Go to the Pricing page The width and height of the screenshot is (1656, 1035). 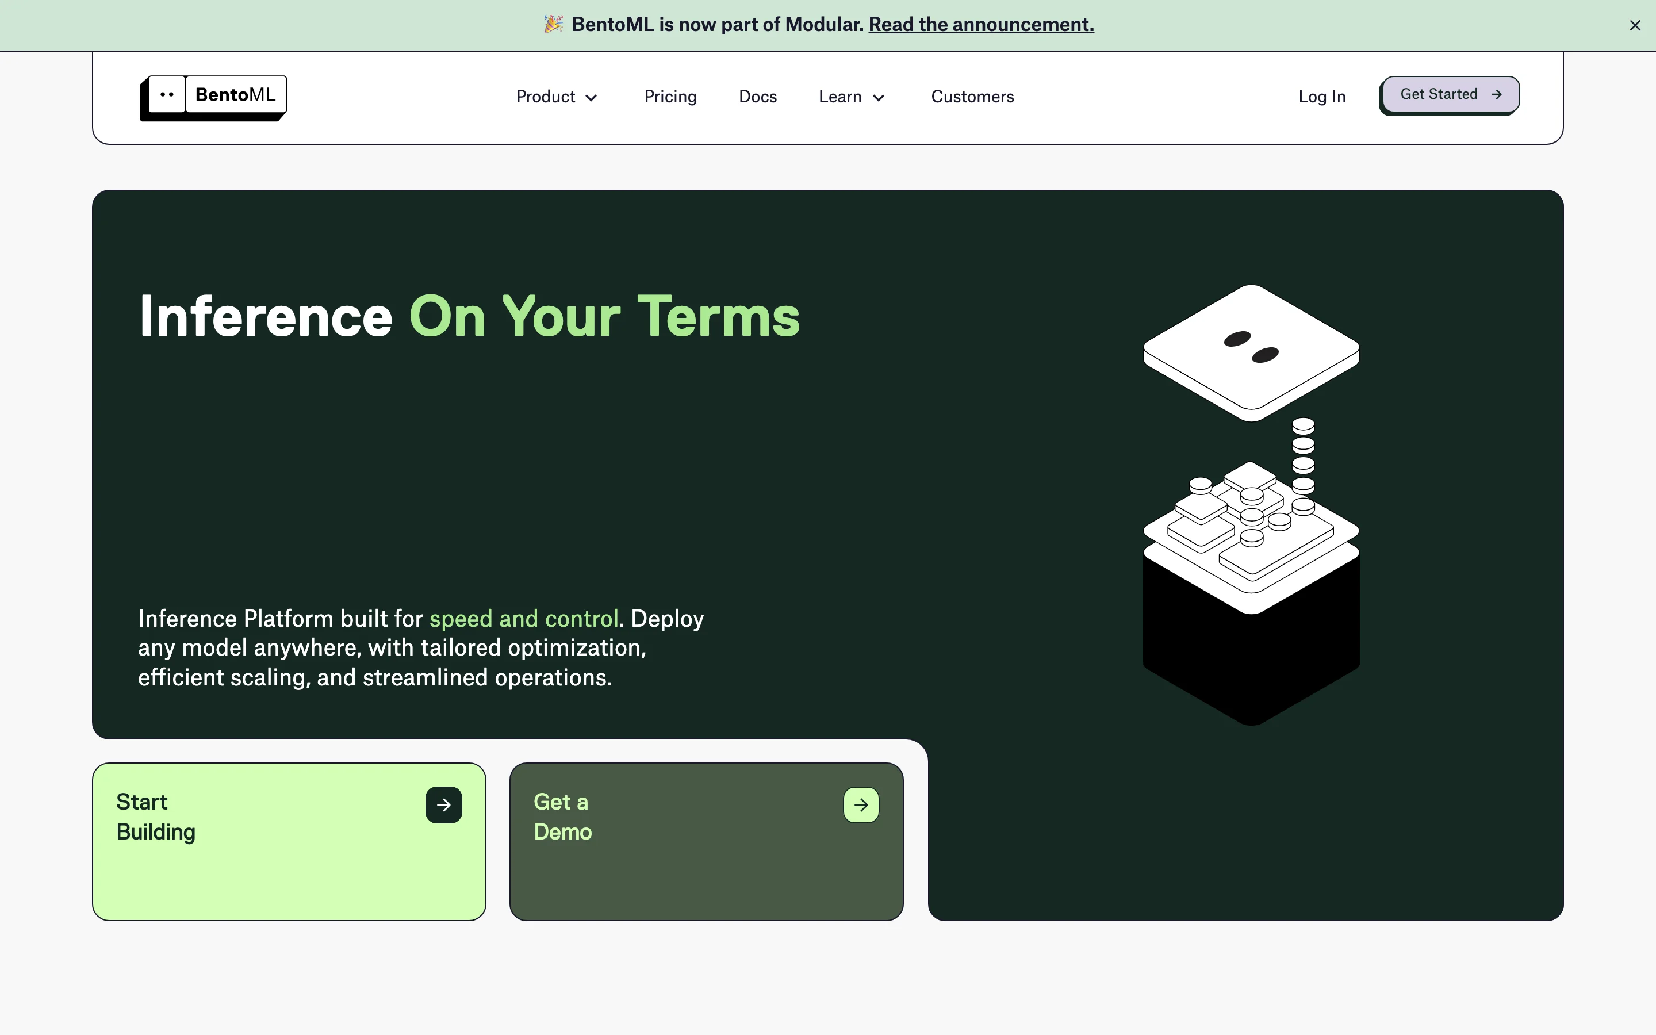pos(670,97)
